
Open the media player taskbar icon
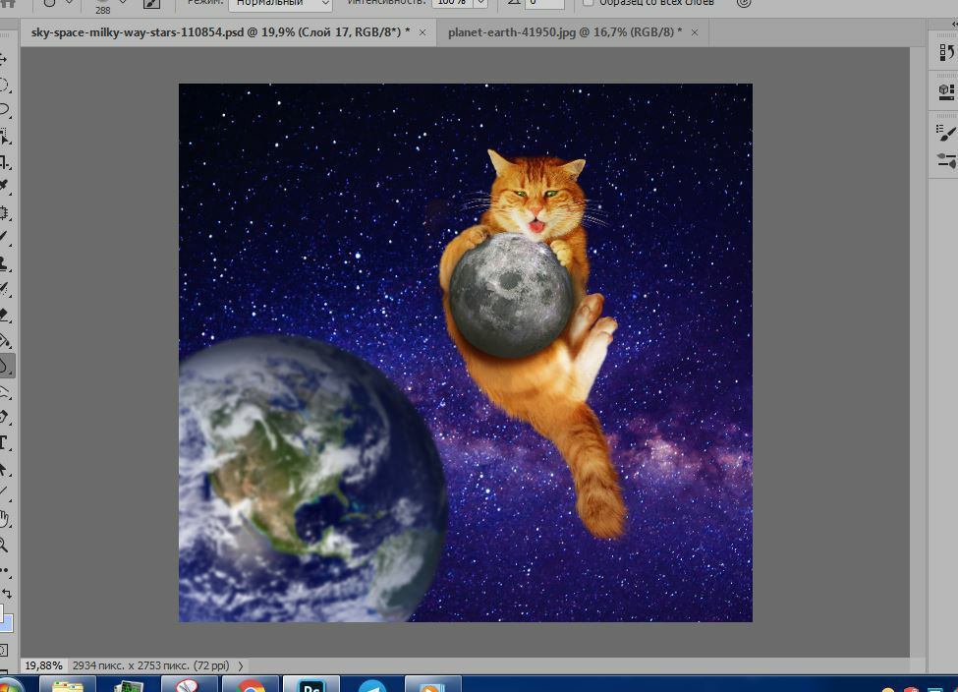pos(432,685)
